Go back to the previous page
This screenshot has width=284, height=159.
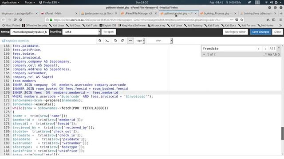(4, 20)
